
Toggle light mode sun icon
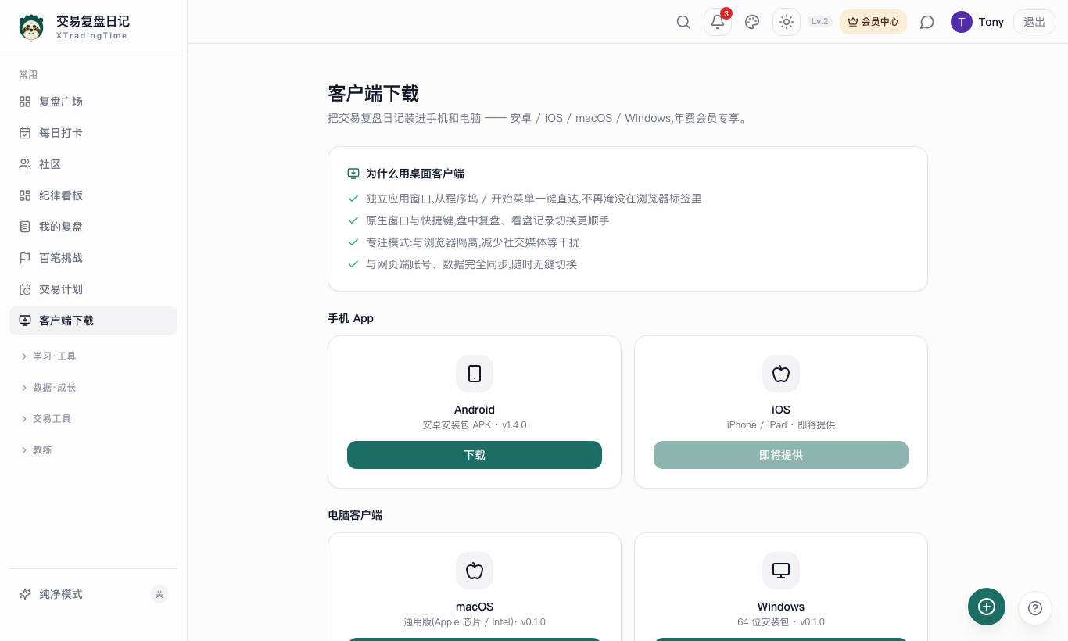point(787,22)
